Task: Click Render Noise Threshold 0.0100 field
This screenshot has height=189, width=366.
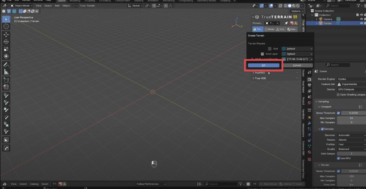Action: pyautogui.click(x=353, y=171)
